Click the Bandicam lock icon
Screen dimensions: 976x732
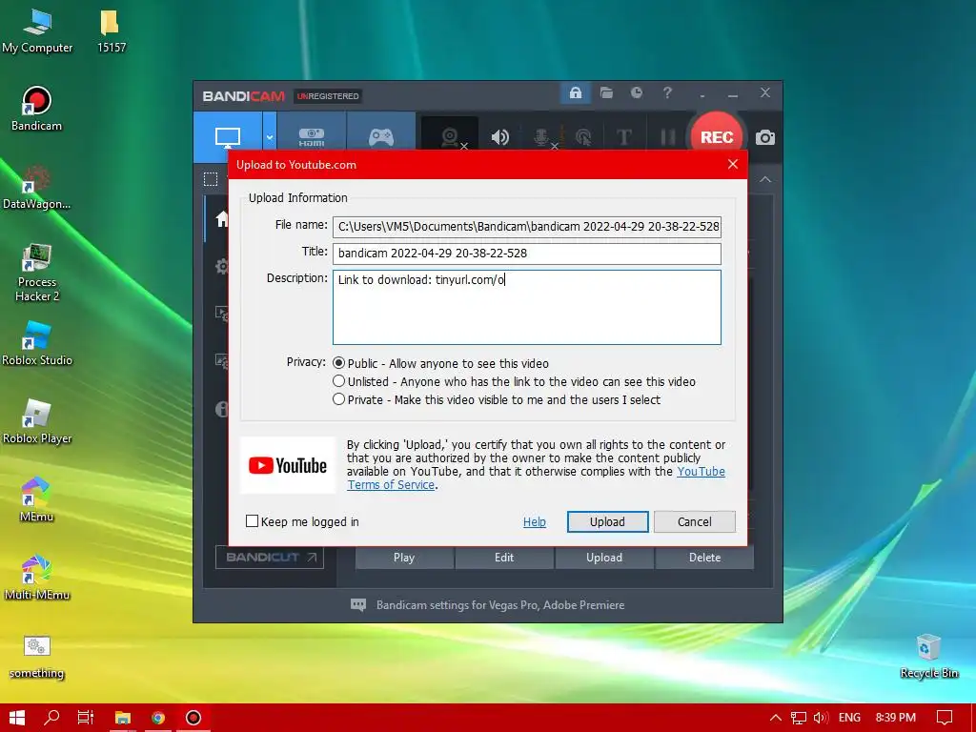point(575,93)
